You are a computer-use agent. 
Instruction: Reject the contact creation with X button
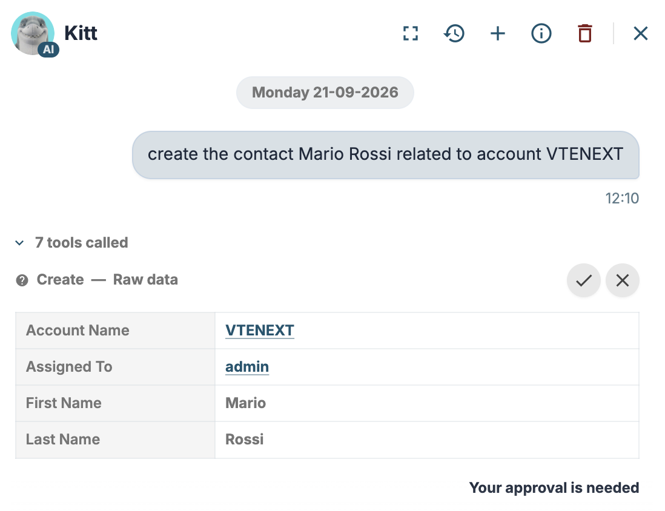[x=622, y=280]
